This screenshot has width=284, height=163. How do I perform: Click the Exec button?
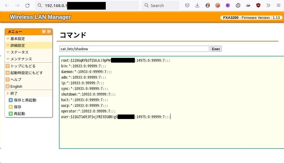pyautogui.click(x=216, y=49)
